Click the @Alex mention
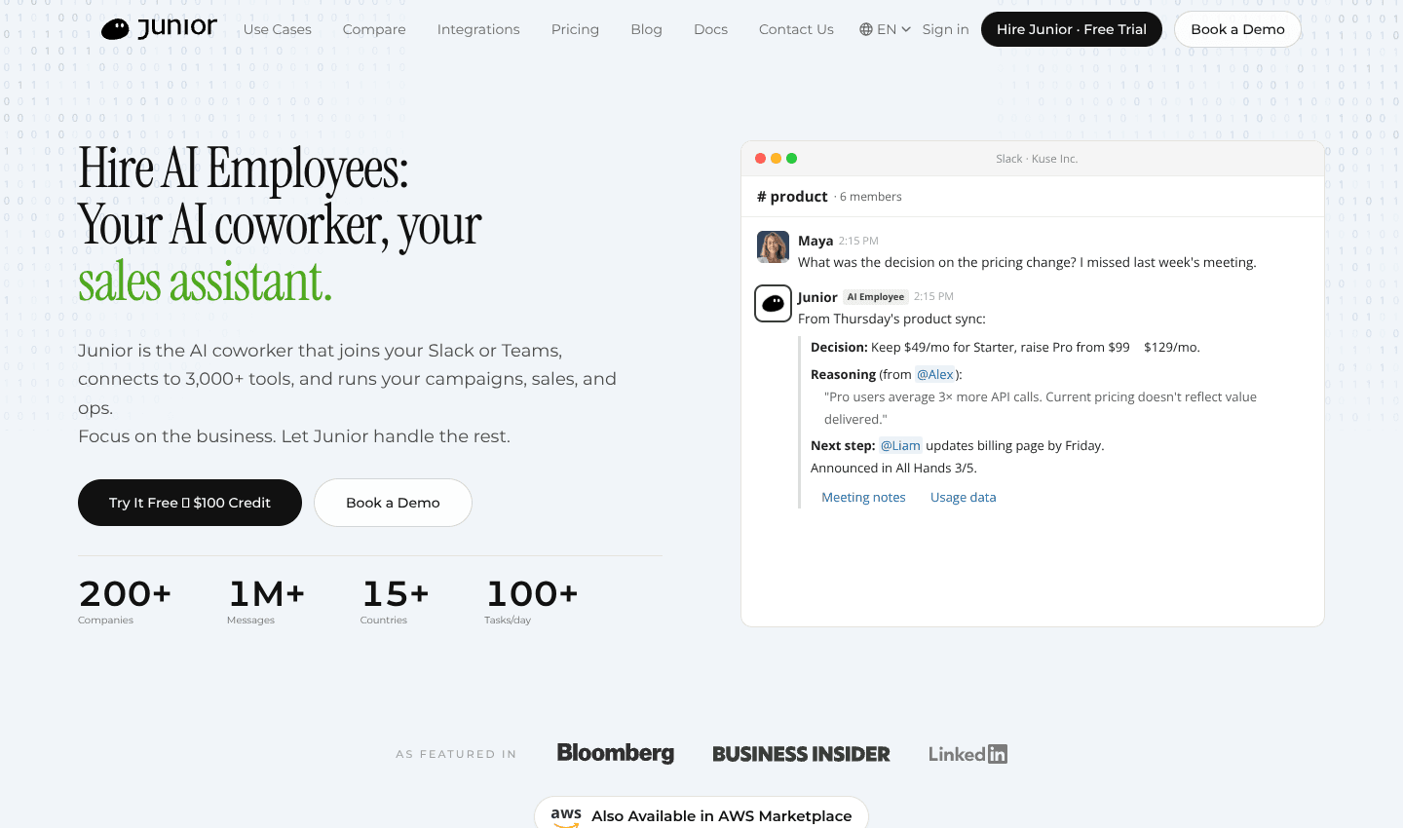Viewport: 1403px width, 828px height. [935, 374]
